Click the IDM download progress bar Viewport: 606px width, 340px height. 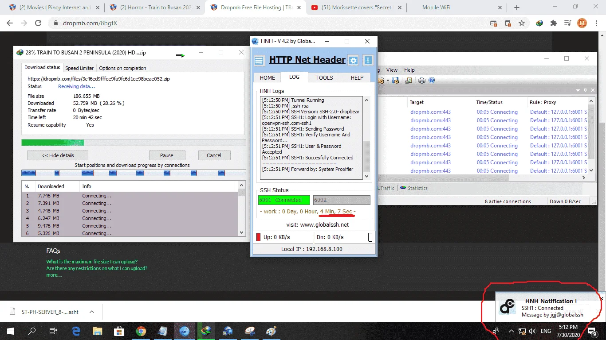134,143
